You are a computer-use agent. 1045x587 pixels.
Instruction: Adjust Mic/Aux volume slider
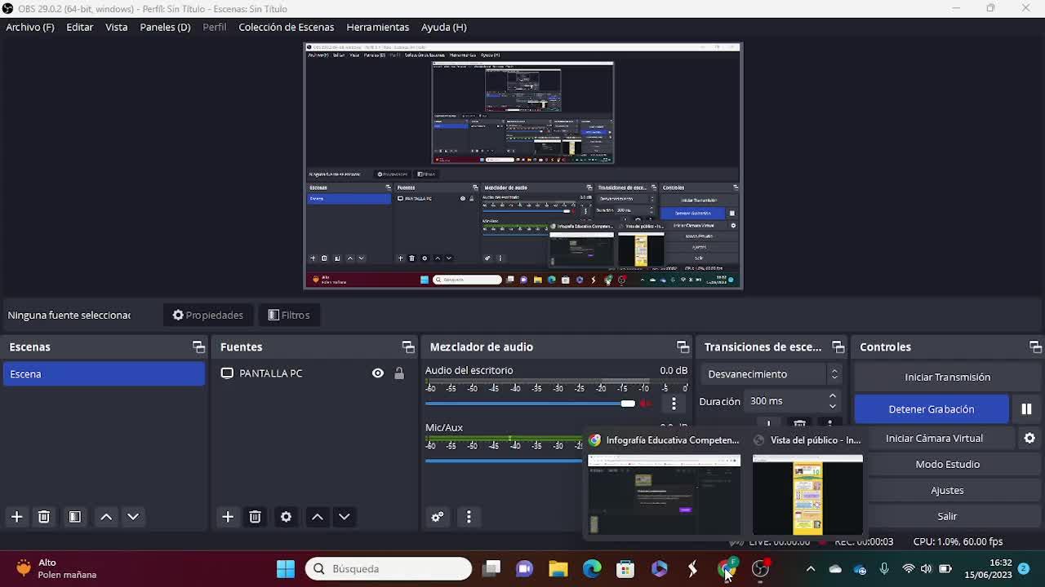tap(504, 461)
